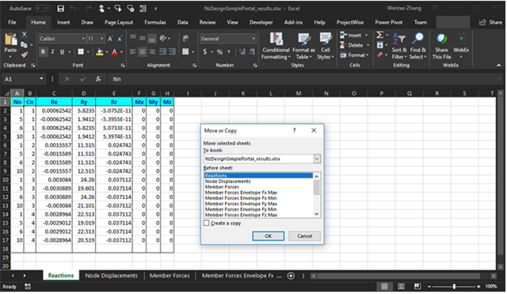The image size is (507, 294).
Task: Open the Calibri font name dropdown
Action: point(83,39)
